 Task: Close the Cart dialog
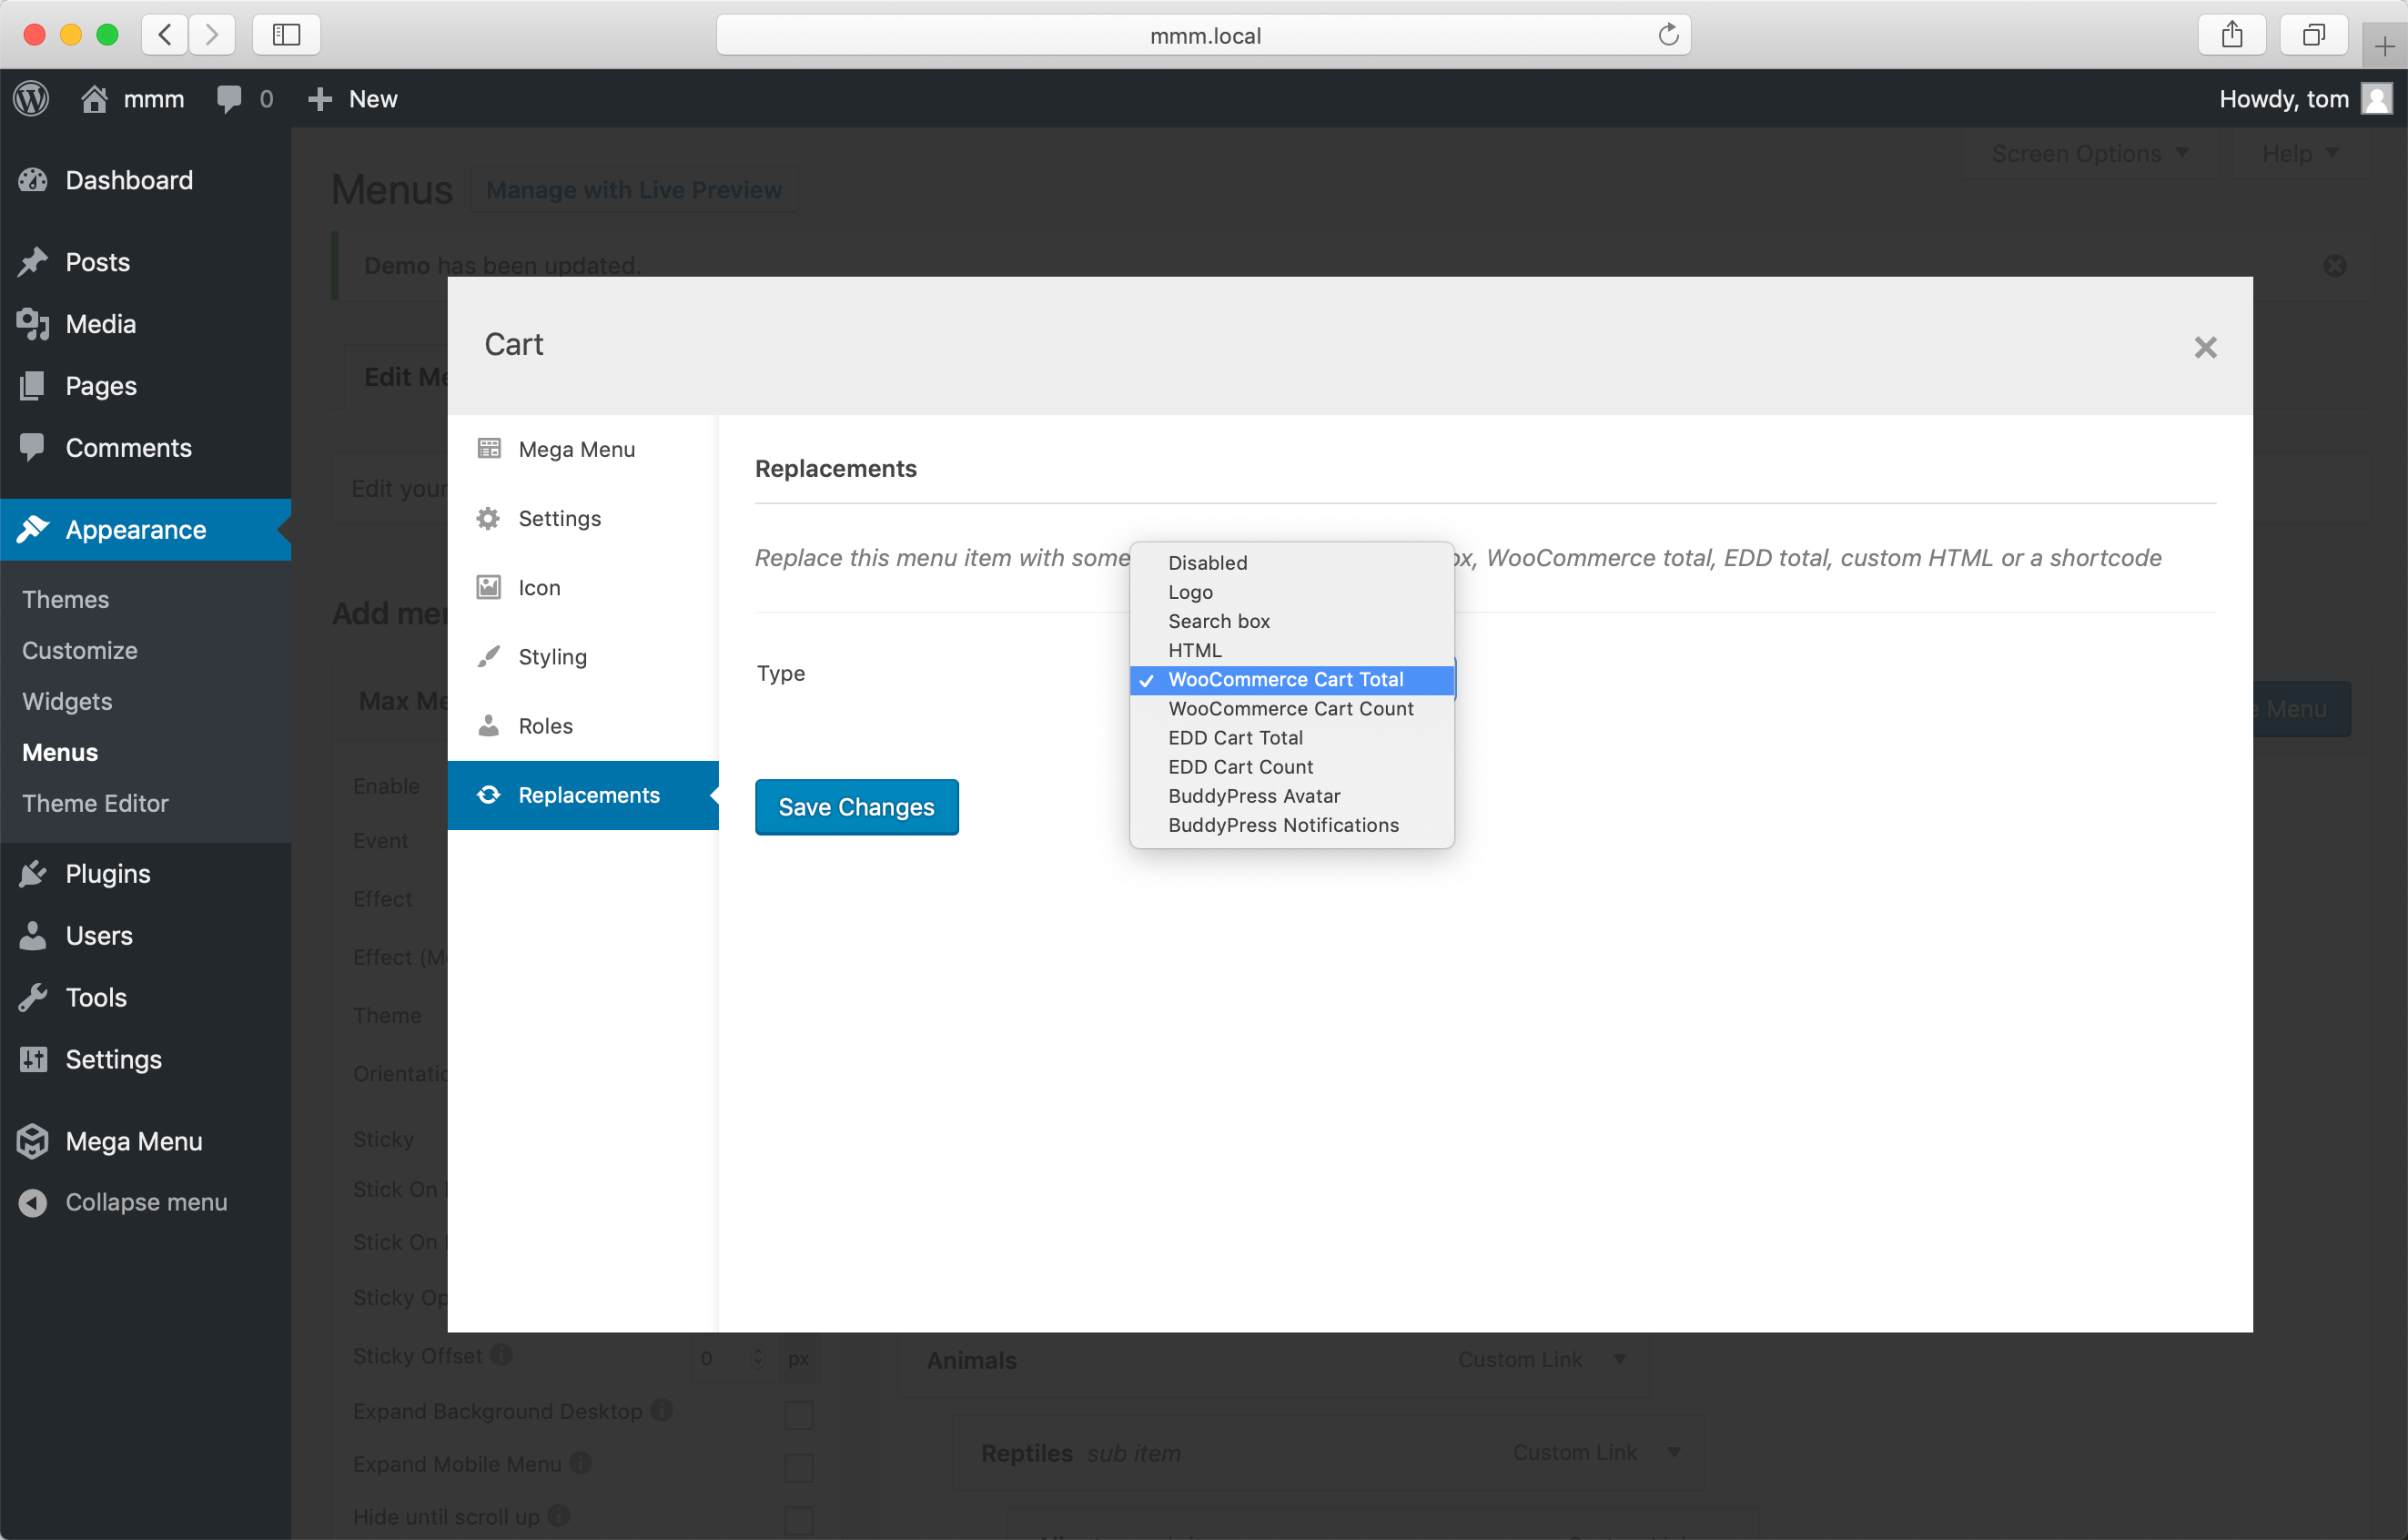2205,347
